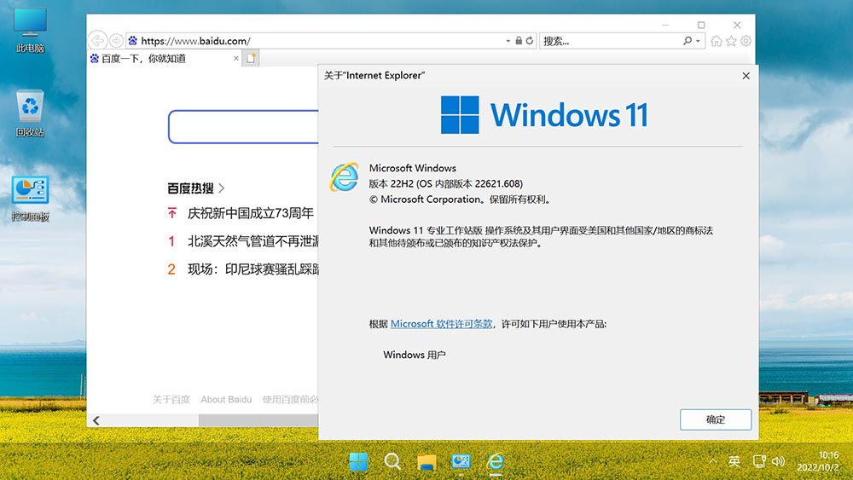Open 庆祝新中国成立73周年 hot search
The height and width of the screenshot is (480, 853).
click(251, 213)
